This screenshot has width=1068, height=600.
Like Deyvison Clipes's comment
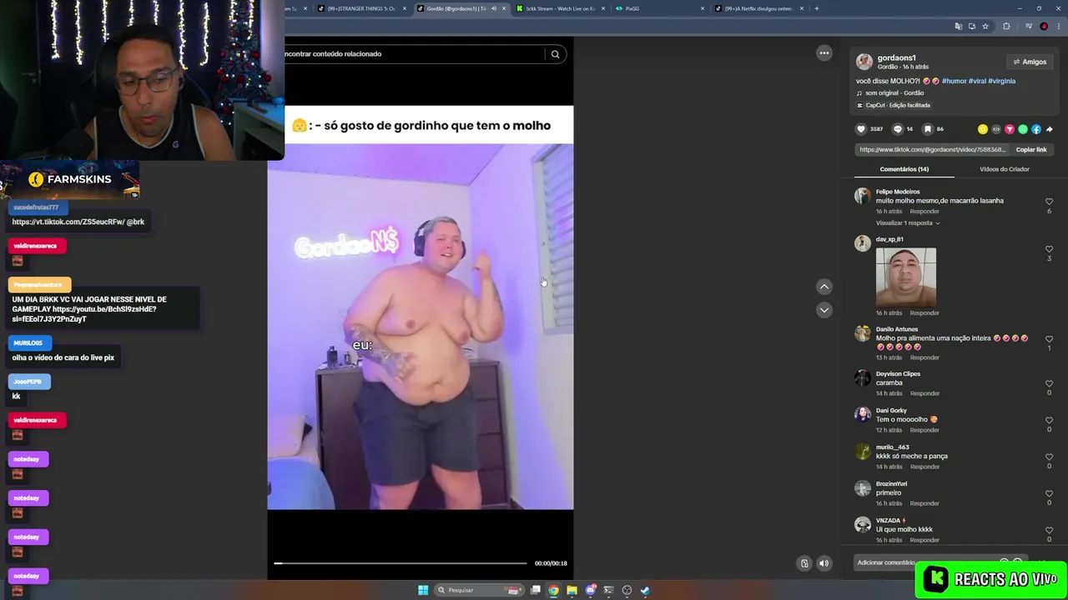1049,384
